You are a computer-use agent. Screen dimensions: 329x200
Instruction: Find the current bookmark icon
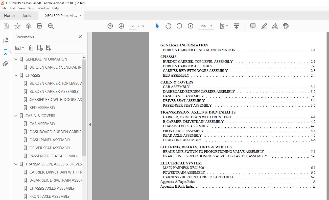[49, 48]
